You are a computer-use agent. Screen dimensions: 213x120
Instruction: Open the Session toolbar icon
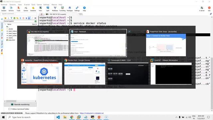pos(4,9)
